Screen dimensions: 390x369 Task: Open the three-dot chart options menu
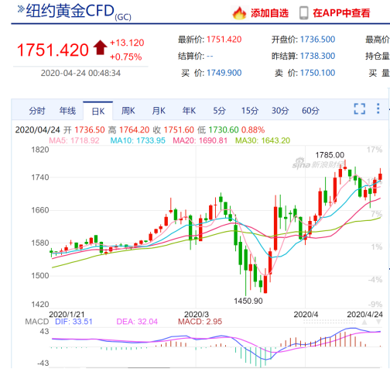point(378,109)
